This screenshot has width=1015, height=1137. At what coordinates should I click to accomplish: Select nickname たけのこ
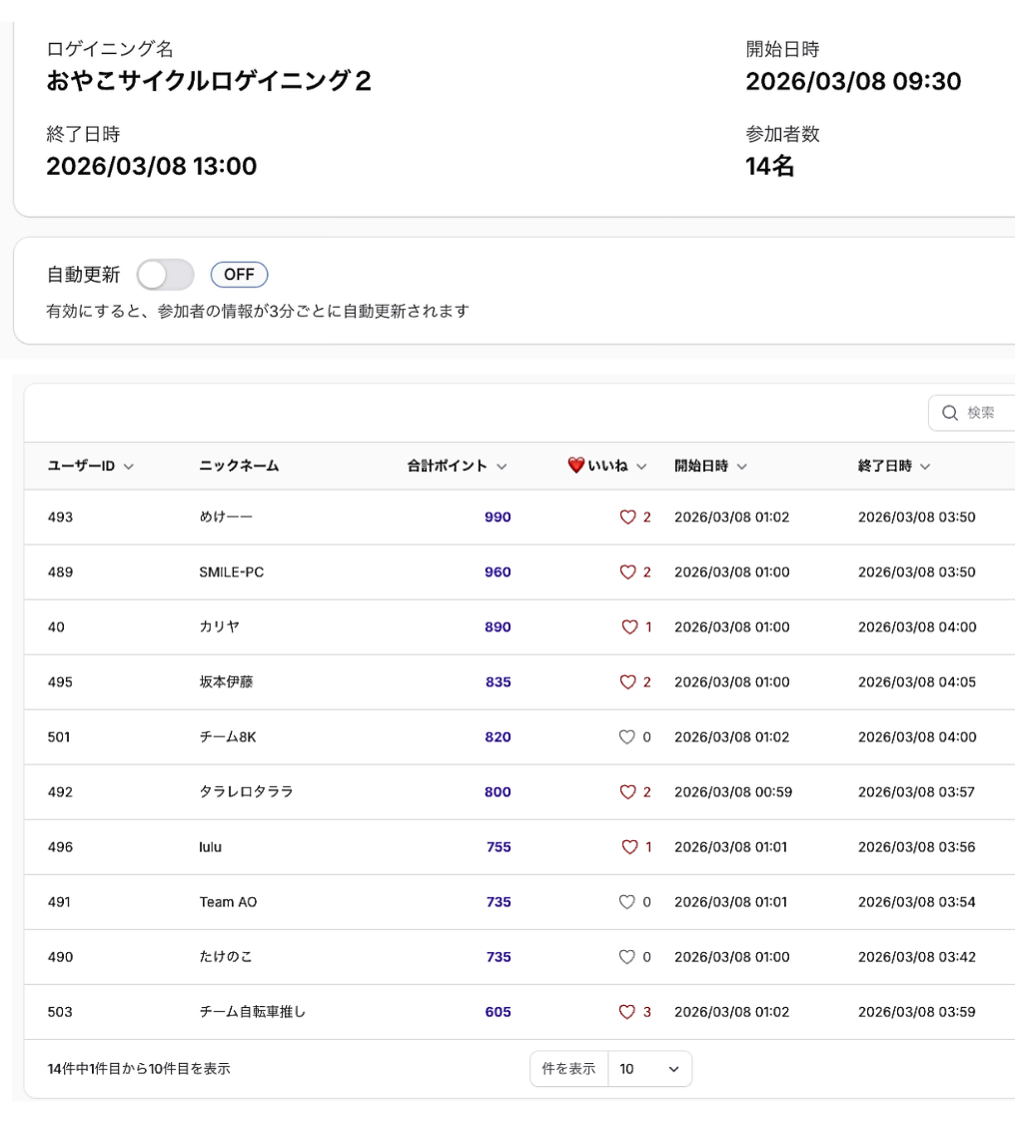click(226, 957)
